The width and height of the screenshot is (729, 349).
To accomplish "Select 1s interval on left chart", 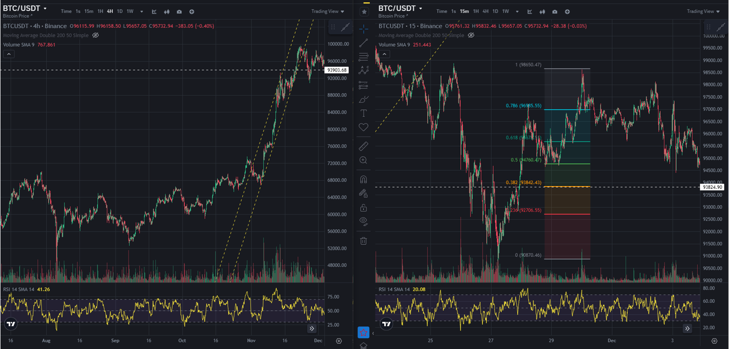I will pos(78,12).
